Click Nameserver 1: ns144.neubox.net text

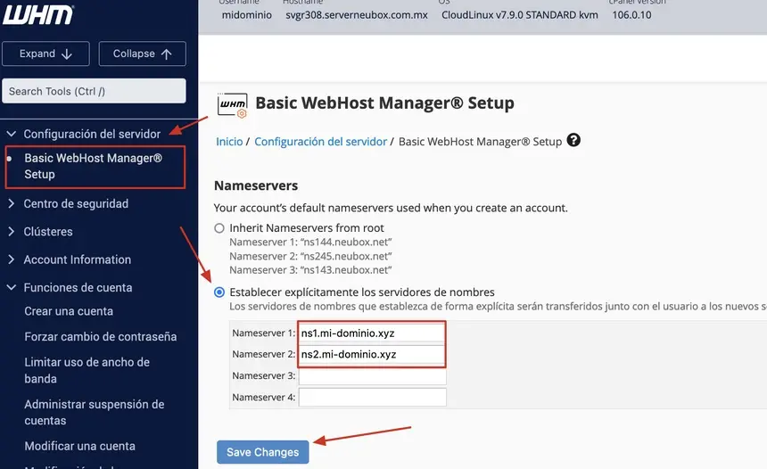coord(310,243)
